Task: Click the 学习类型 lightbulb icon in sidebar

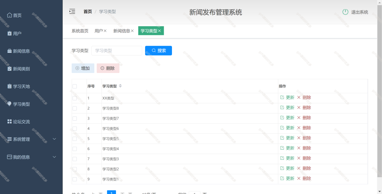Action: pyautogui.click(x=9, y=104)
